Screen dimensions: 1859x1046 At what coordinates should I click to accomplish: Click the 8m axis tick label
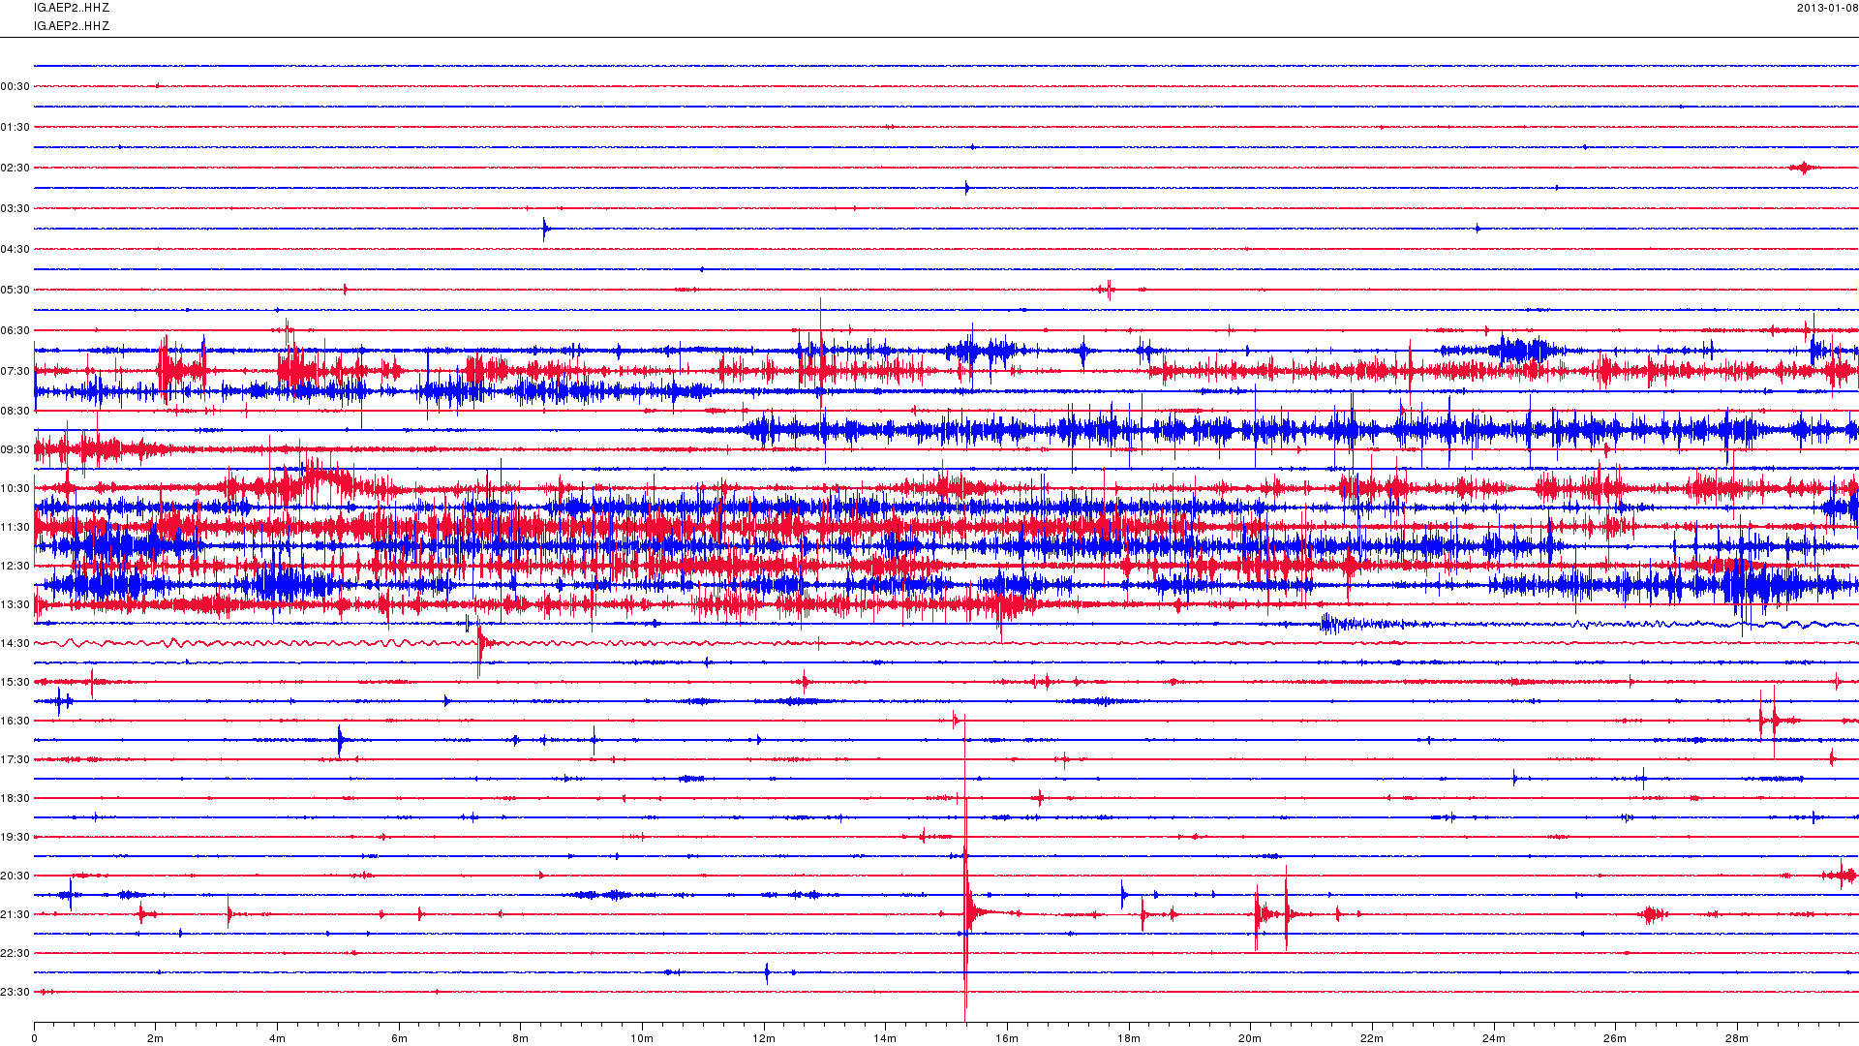521,1038
